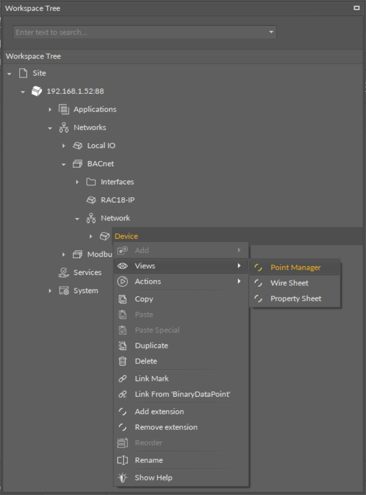Click the Applications node icon
The width and height of the screenshot is (366, 495).
64,109
